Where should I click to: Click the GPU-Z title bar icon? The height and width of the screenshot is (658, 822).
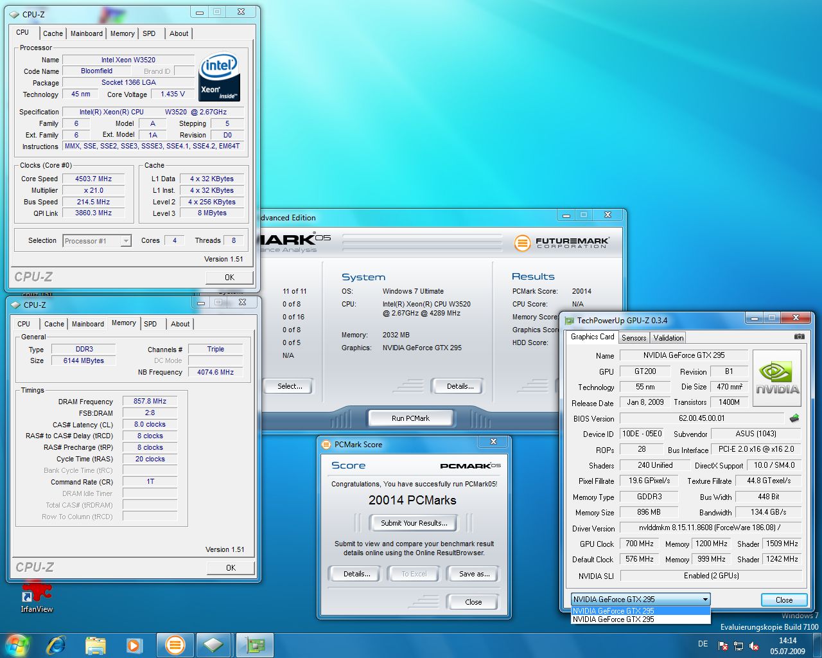click(x=569, y=320)
